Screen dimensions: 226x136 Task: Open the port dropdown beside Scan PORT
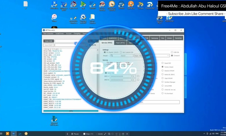coord(72,45)
